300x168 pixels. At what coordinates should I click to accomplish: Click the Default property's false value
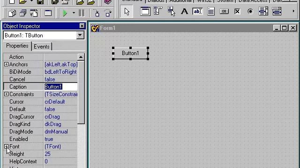50,109
